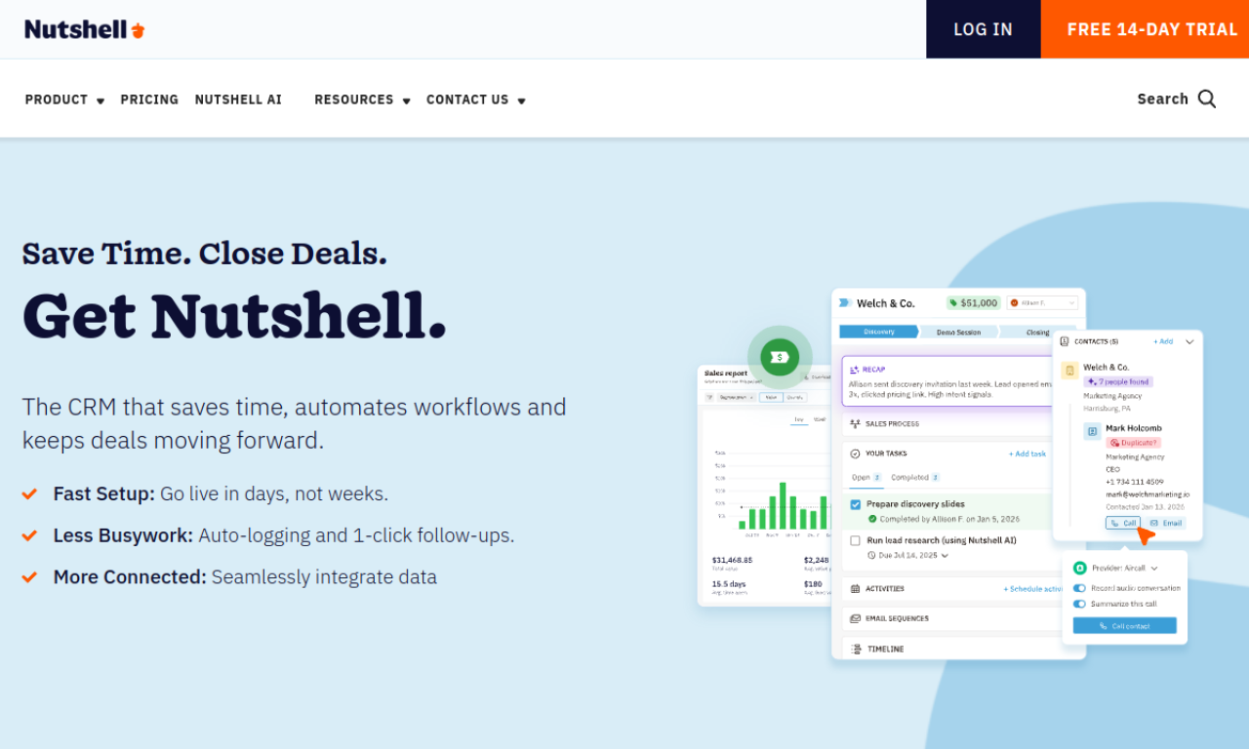Click the "Fast Setup:" bullet text
Screen dimensions: 1249x749
104,494
